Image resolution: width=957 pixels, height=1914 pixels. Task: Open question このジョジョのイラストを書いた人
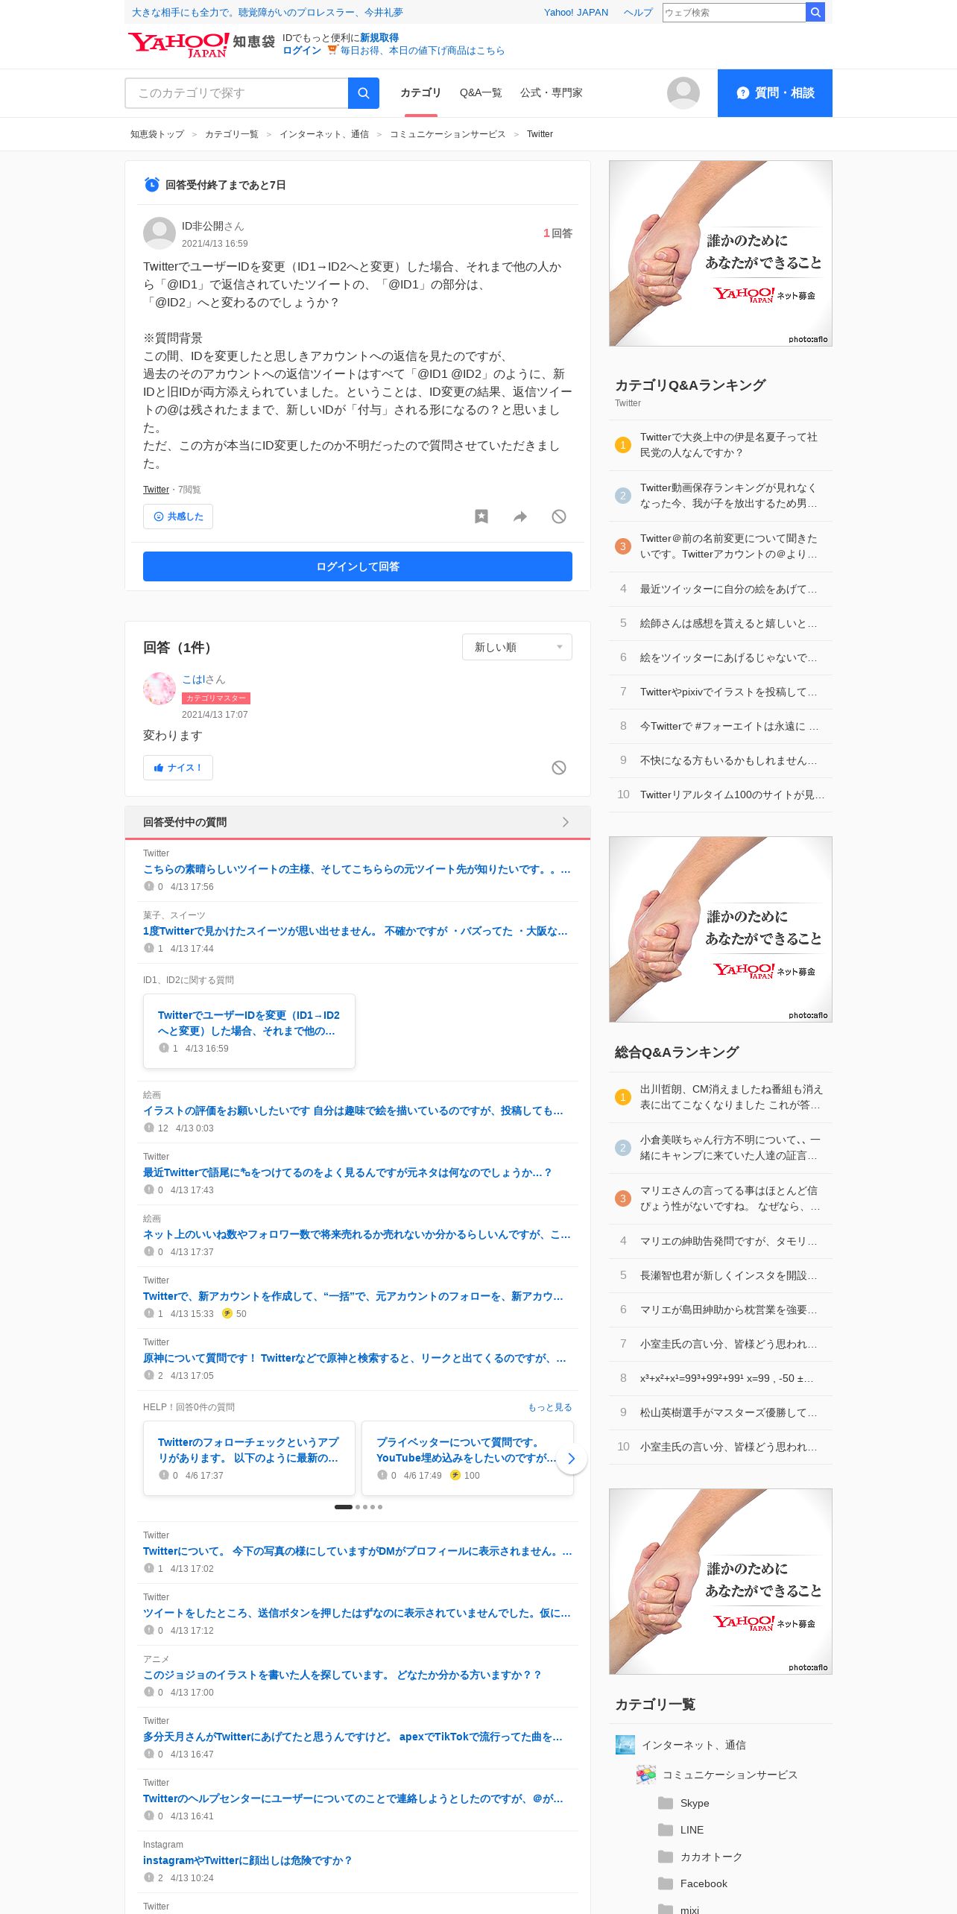point(342,1675)
